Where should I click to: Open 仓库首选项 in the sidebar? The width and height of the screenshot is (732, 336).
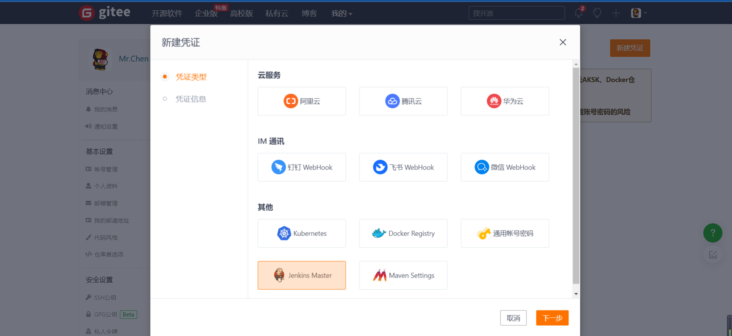click(x=109, y=254)
